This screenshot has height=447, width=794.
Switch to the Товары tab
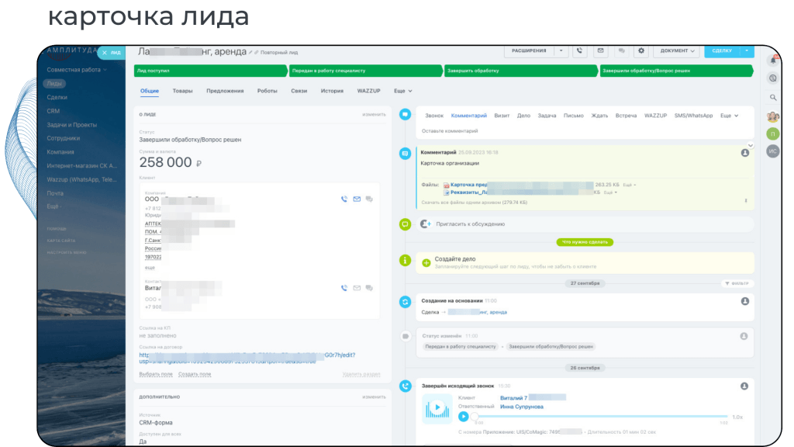[182, 92]
